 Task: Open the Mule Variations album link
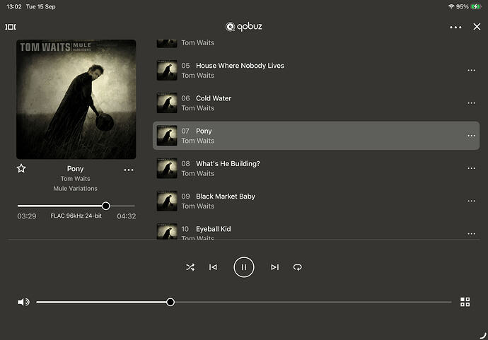(x=75, y=189)
